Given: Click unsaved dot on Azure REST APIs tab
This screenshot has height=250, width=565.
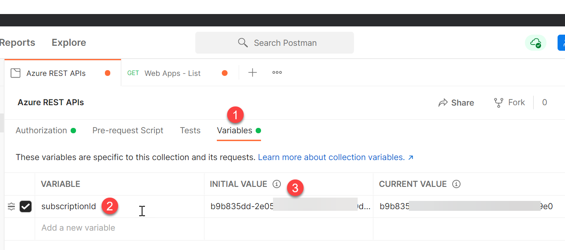Looking at the screenshot, I should coord(107,73).
